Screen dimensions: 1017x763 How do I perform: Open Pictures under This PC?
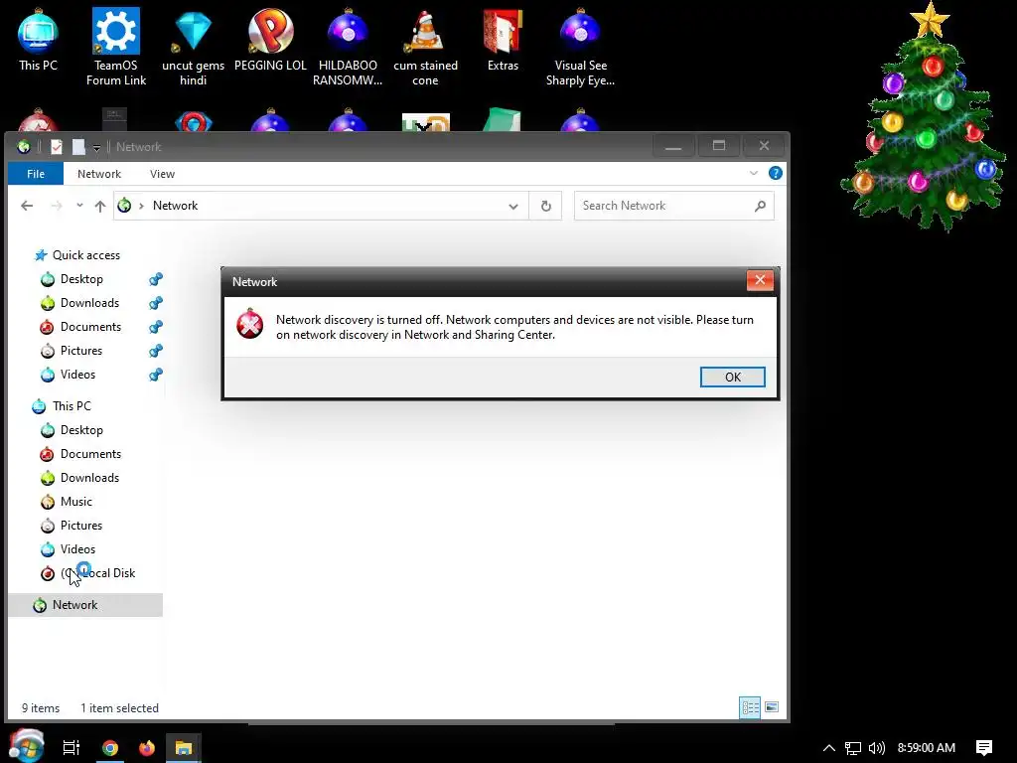[81, 526]
